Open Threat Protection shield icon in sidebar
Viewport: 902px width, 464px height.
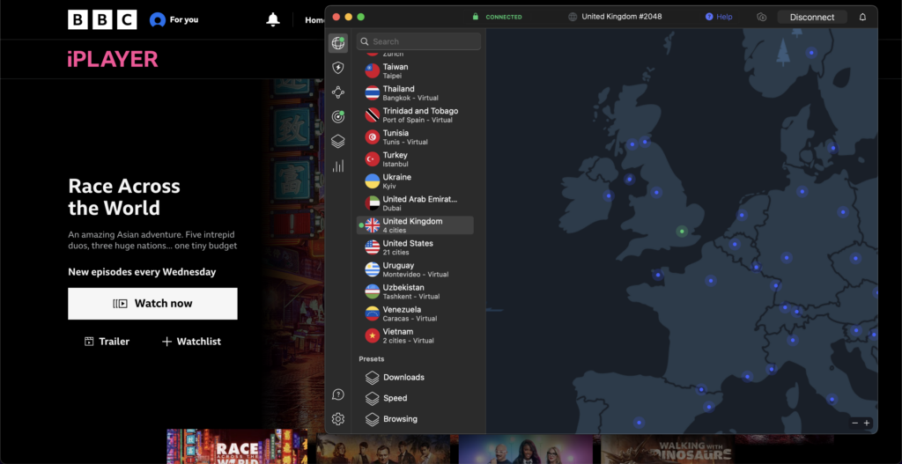[338, 69]
